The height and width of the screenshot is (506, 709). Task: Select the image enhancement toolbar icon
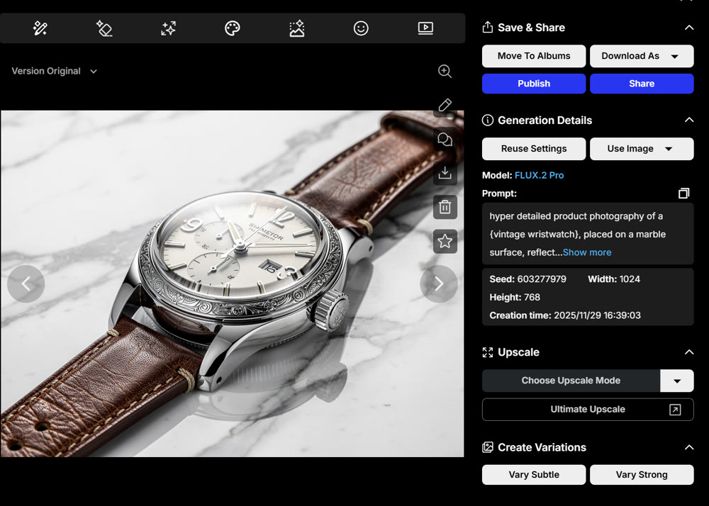point(296,28)
